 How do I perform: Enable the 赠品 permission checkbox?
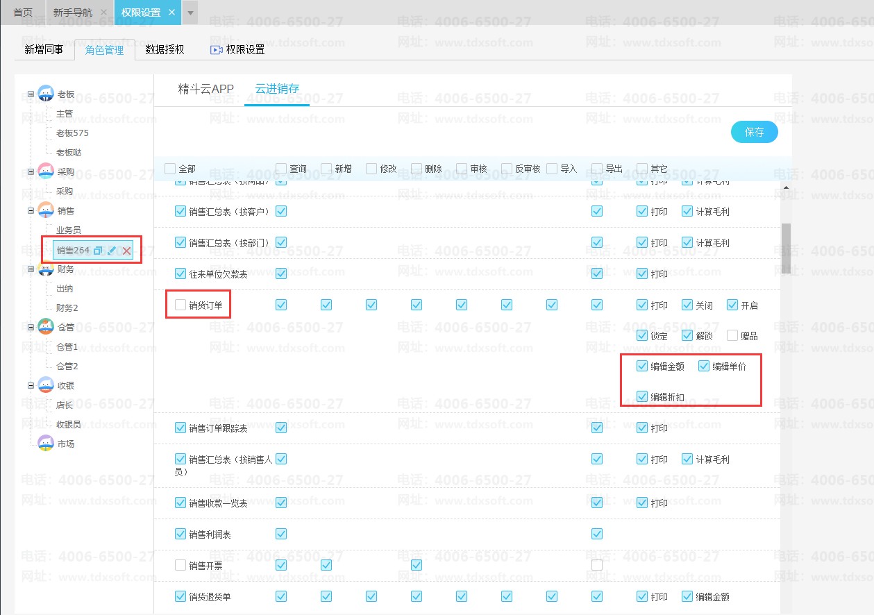(x=732, y=336)
